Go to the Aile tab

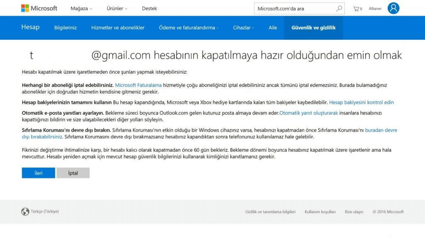click(x=273, y=28)
